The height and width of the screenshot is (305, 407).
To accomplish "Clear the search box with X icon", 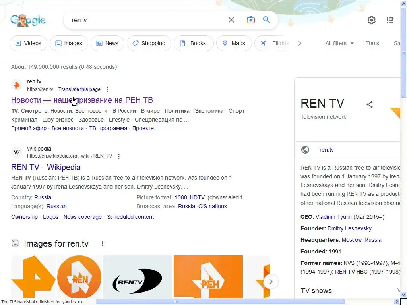I will coord(231,20).
